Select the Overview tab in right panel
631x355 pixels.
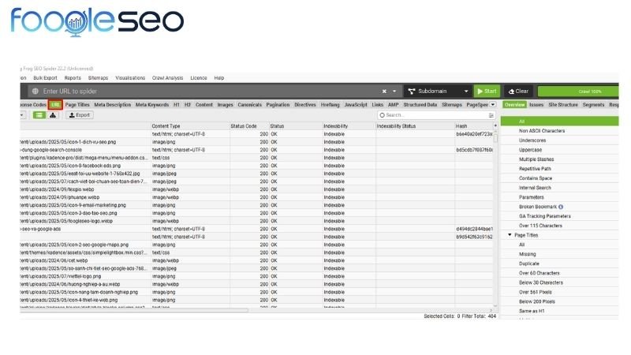(515, 105)
